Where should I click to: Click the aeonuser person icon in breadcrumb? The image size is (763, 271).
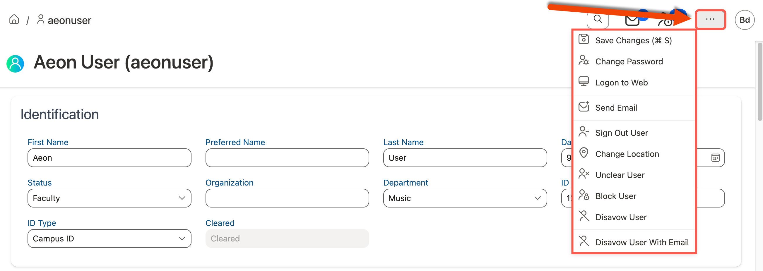tap(41, 19)
